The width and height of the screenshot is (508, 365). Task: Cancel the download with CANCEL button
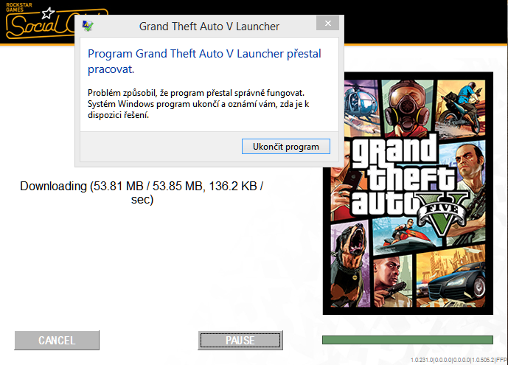57,340
